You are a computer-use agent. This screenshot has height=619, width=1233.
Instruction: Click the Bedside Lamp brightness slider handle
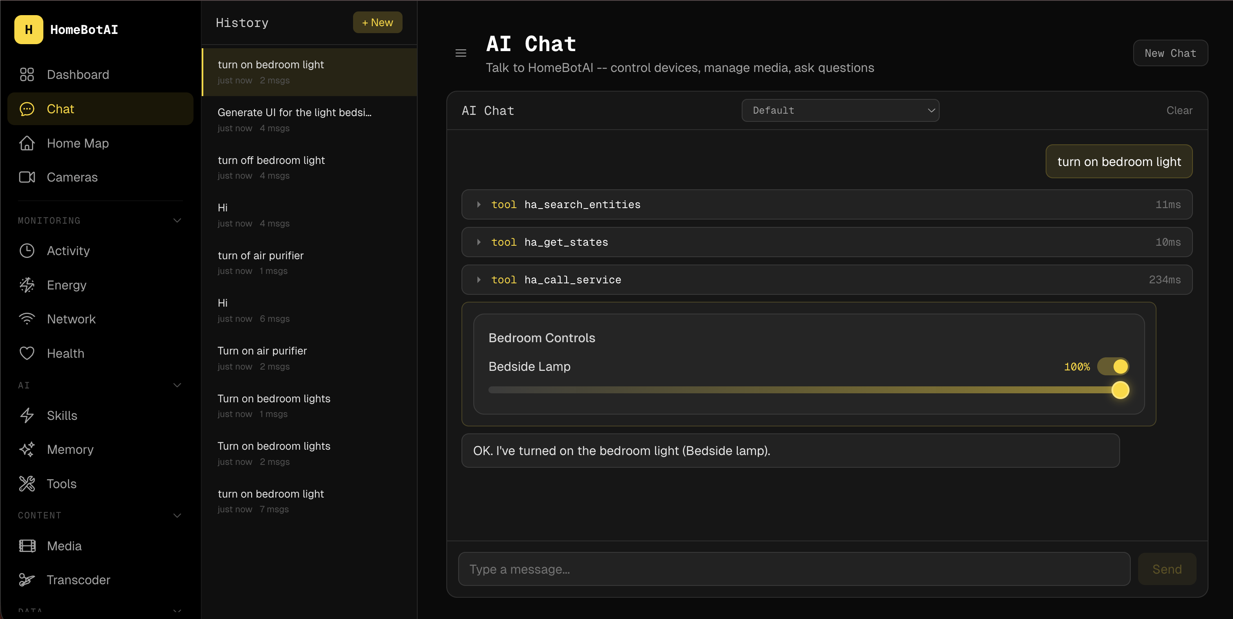pos(1120,390)
